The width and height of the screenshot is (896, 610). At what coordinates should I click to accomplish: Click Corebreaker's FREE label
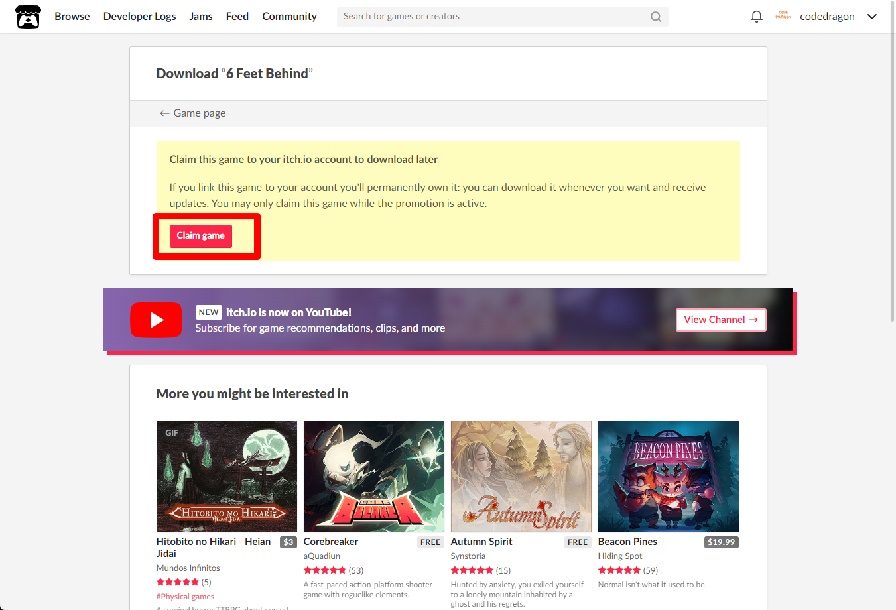430,542
